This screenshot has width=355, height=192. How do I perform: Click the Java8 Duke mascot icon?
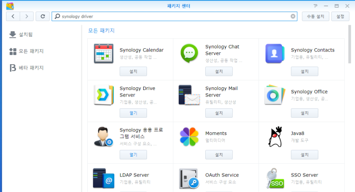pos(275,137)
